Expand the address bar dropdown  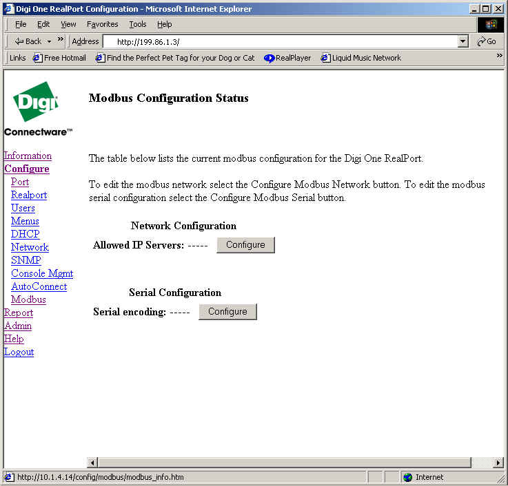click(463, 41)
